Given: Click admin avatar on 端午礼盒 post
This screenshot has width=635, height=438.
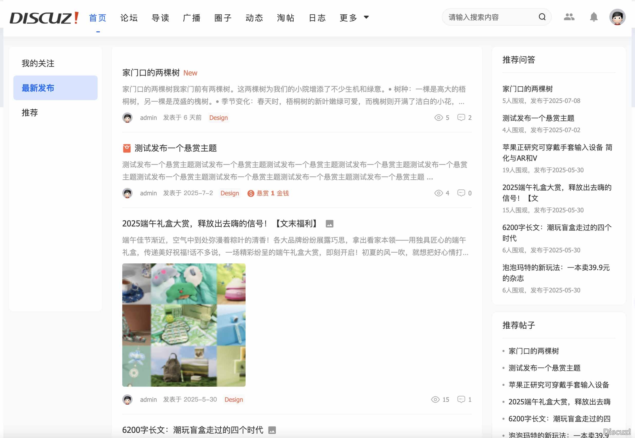Looking at the screenshot, I should pos(127,399).
